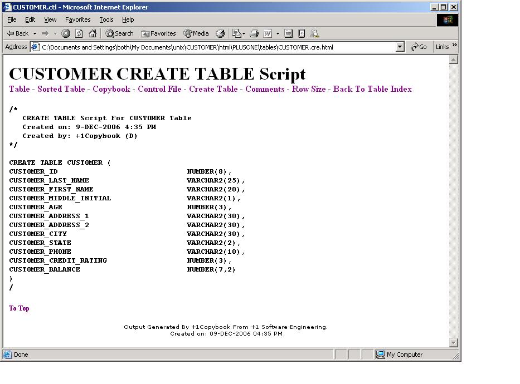This screenshot has width=520, height=384.
Task: Minimize the Internet Explorer window
Action: 434,7
